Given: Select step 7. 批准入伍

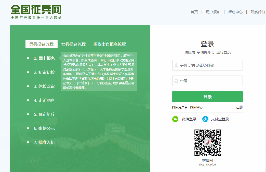Looking at the screenshot, I should 44,142.
